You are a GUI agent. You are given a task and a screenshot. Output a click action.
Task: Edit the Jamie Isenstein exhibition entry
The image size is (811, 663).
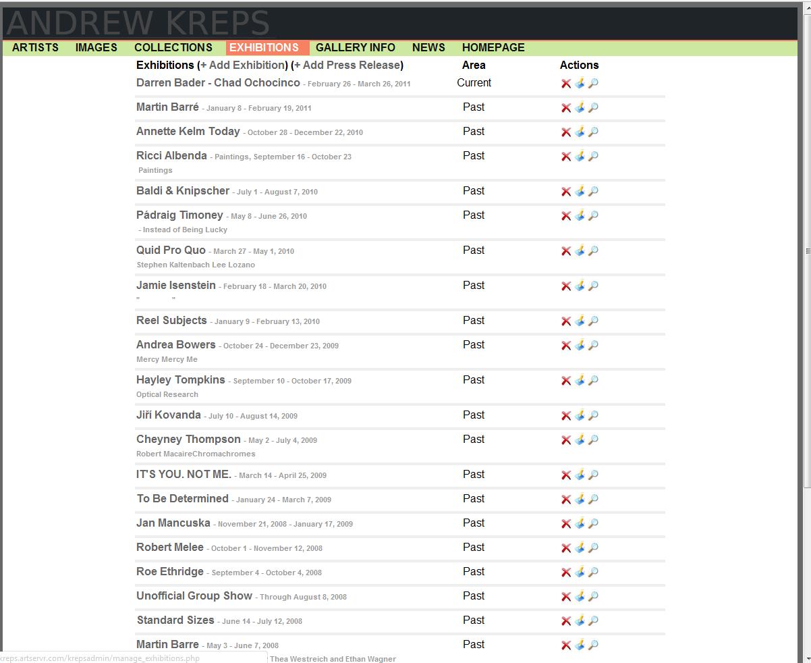pos(580,286)
